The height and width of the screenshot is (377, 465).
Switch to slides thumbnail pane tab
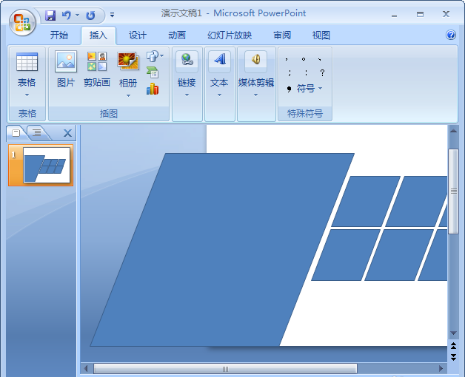[16, 133]
